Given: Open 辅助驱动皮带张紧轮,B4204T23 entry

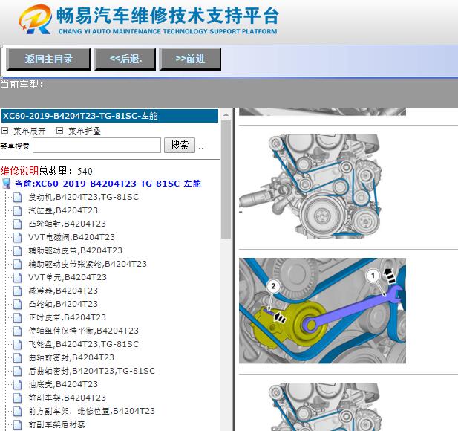Looking at the screenshot, I should coord(88,264).
